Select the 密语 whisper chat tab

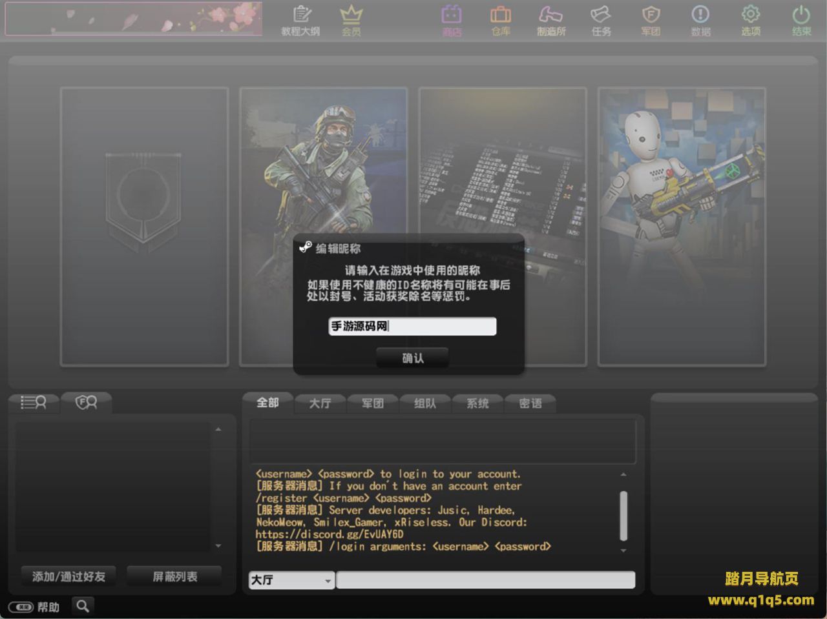point(530,403)
